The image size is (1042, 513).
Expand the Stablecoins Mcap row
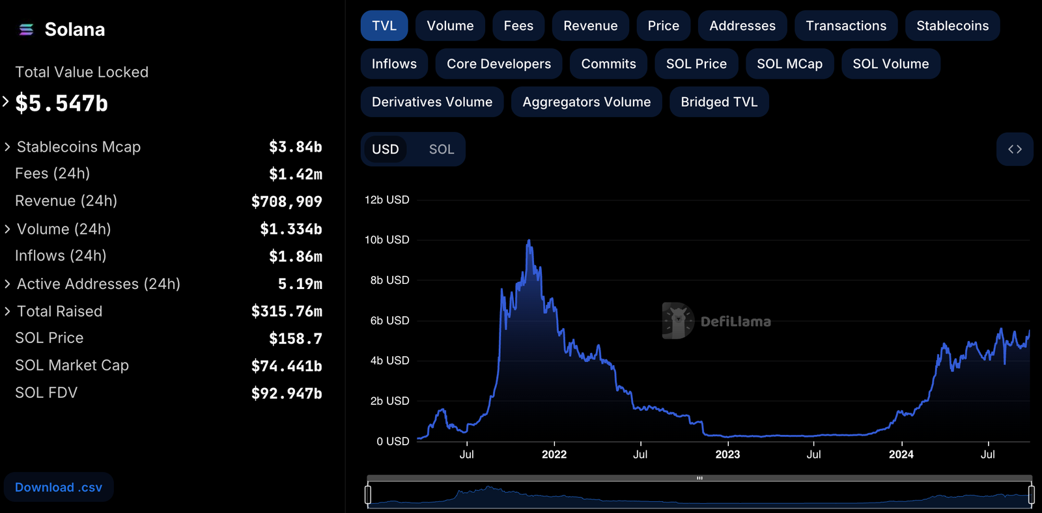[7, 147]
